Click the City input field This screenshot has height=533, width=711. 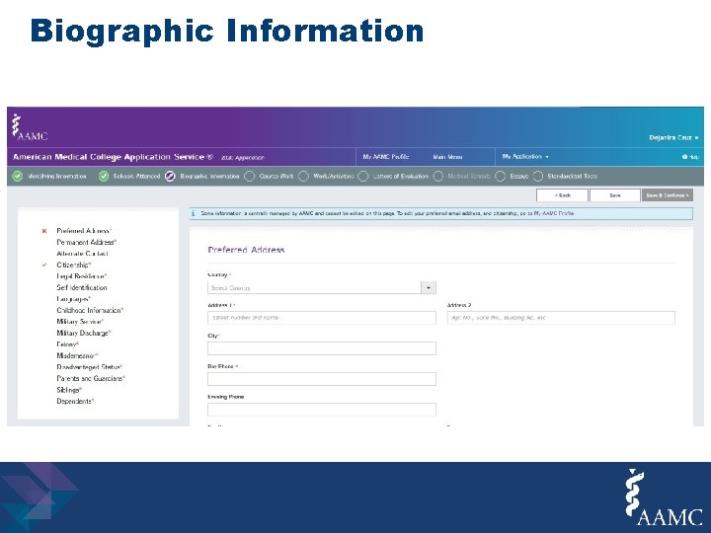(x=322, y=348)
